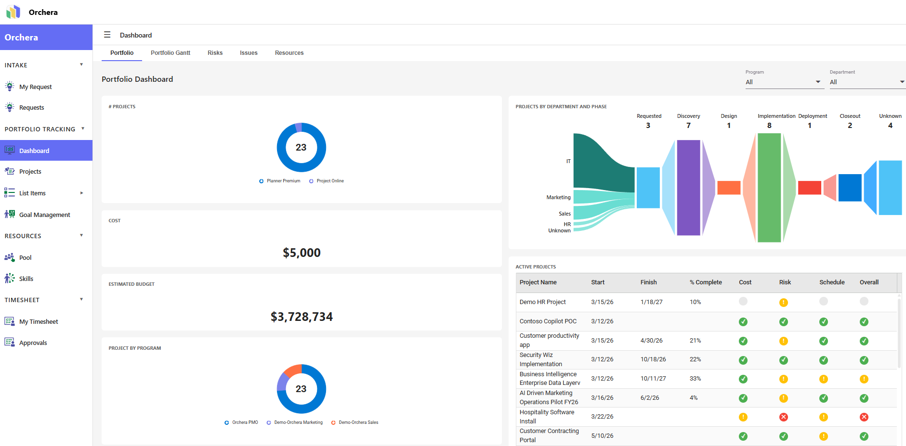Open the Approvals icon
This screenshot has width=906, height=446.
10,342
